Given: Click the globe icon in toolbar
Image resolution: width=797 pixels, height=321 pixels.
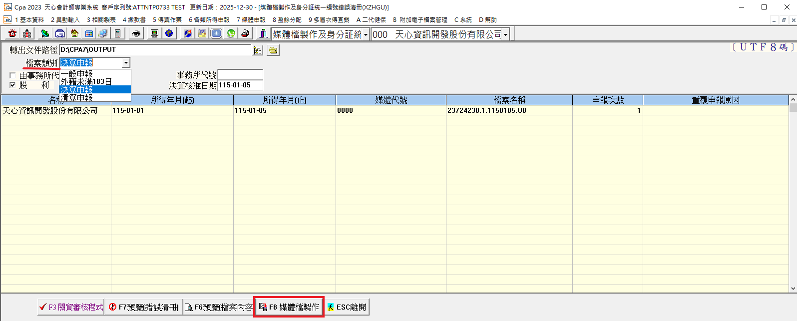Looking at the screenshot, I should pos(169,33).
